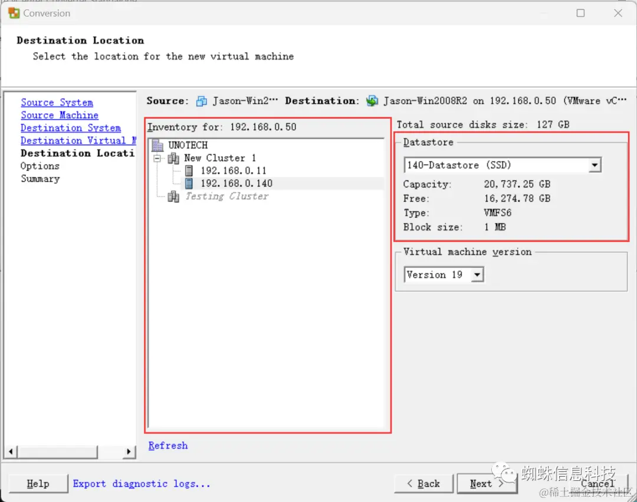Click the host icon for 192.168.0.140
Image resolution: width=637 pixels, height=502 pixels.
189,183
